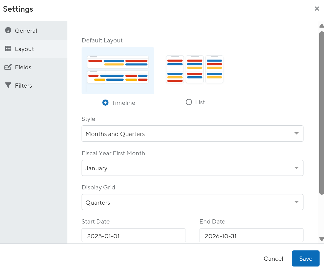Edit the End Date field showing 2026-10-31
This screenshot has width=324, height=269.
[x=251, y=235]
